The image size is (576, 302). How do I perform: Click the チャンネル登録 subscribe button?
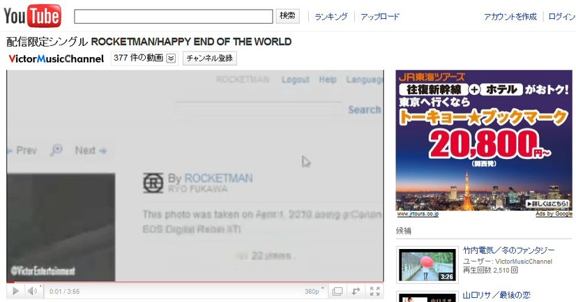pyautogui.click(x=210, y=58)
